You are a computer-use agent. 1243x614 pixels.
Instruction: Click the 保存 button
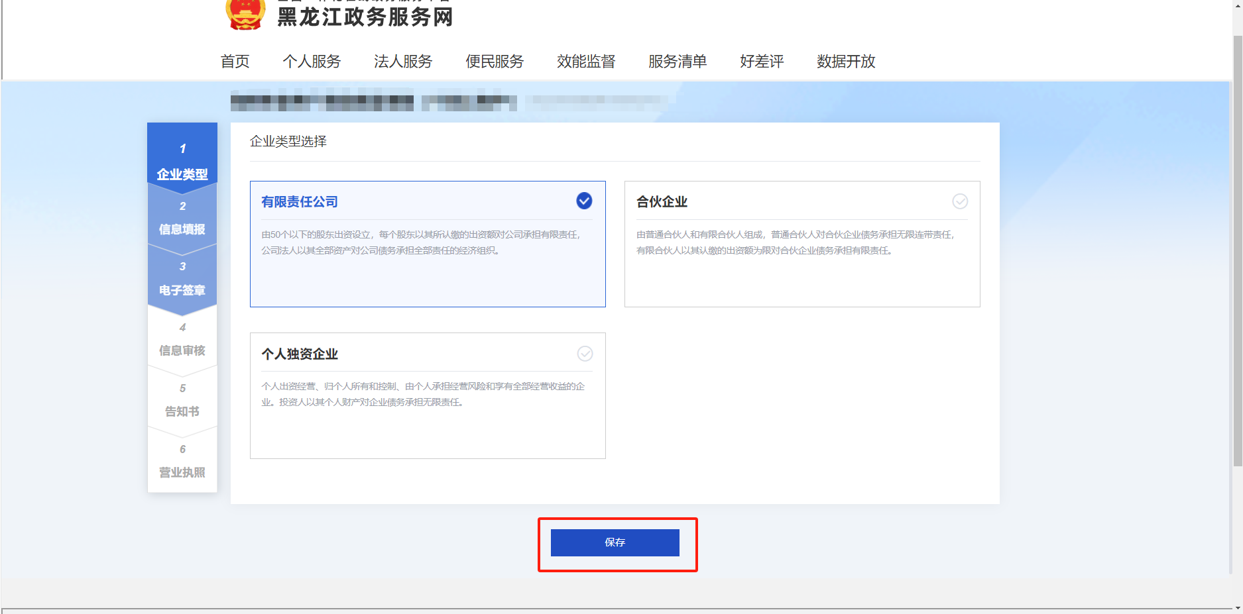pyautogui.click(x=615, y=542)
